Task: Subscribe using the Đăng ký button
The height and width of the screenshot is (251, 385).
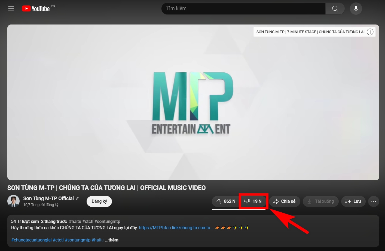Action: [x=99, y=201]
